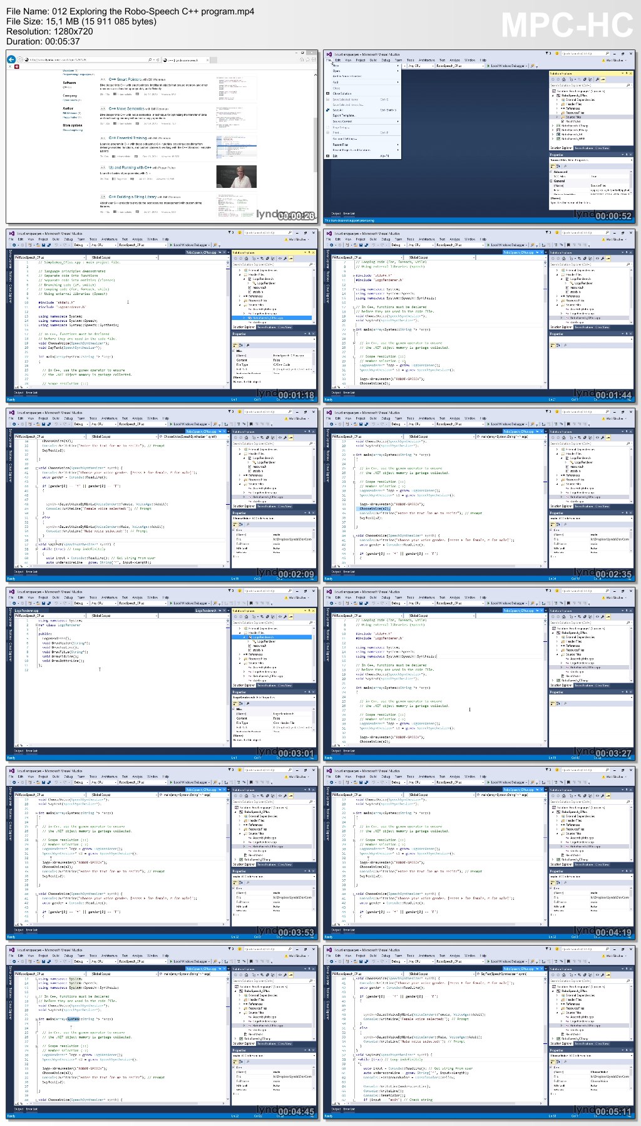Click the 'Resolution: 1280x720' header line
This screenshot has height=1126, width=641.
pos(50,31)
